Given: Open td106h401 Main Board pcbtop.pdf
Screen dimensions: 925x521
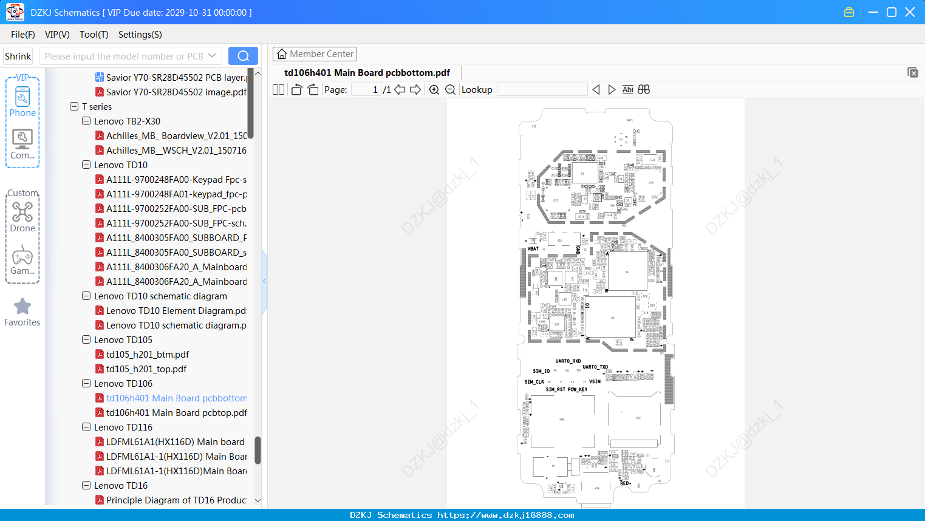Looking at the screenshot, I should [176, 412].
